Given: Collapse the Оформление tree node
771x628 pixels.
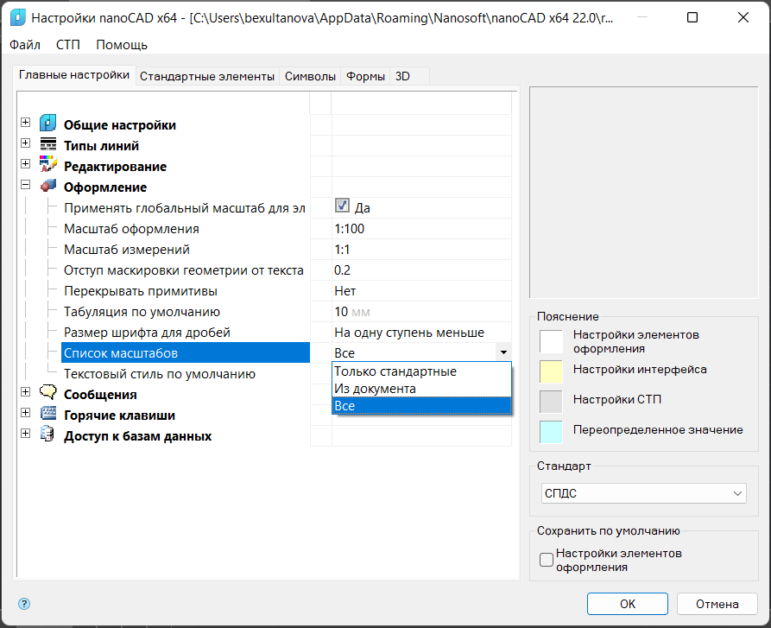Looking at the screenshot, I should point(25,185).
